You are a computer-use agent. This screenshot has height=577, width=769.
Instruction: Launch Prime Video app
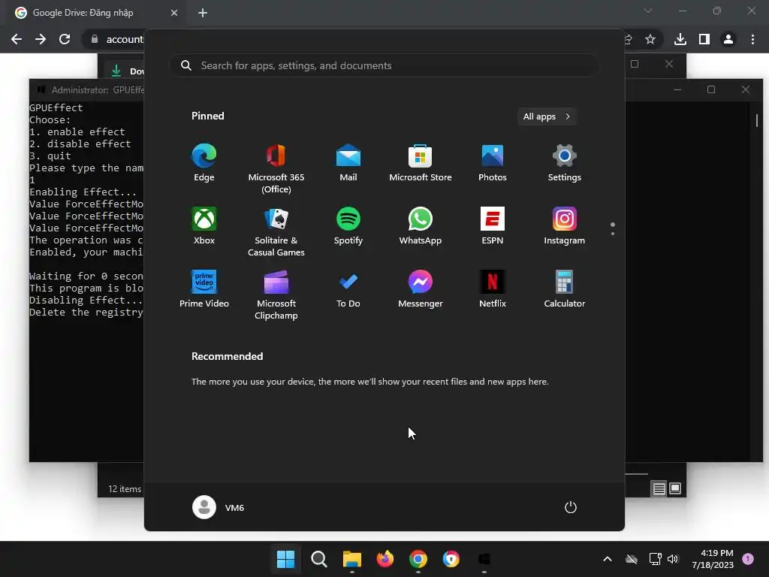[x=204, y=289]
